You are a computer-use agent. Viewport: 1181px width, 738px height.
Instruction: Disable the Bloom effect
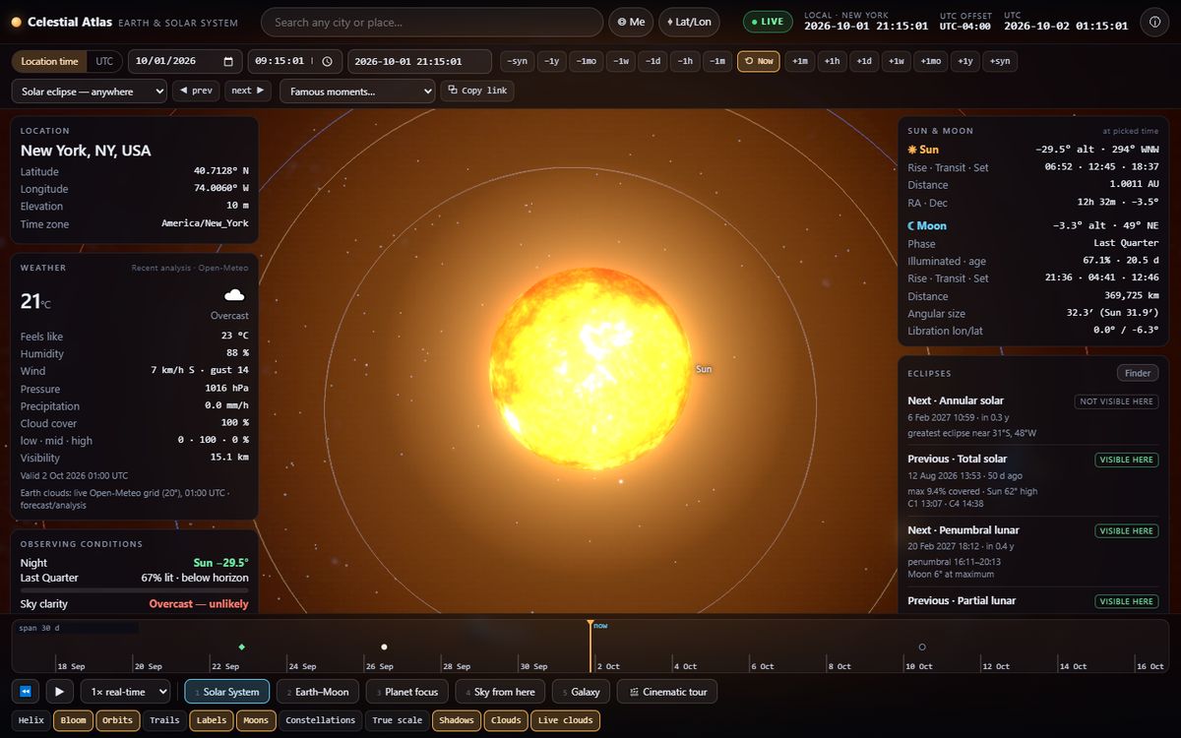click(73, 720)
